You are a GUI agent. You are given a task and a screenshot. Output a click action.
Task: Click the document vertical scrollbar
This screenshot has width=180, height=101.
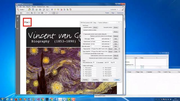pyautogui.click(x=124, y=54)
